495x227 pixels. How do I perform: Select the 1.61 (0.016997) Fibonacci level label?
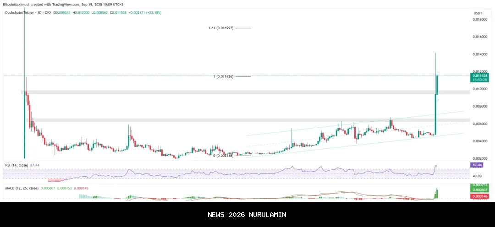click(x=221, y=28)
